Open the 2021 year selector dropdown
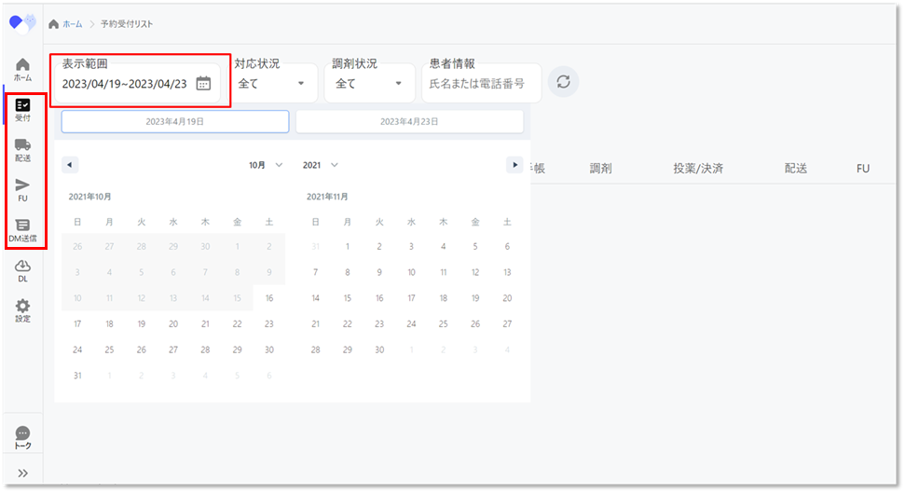The image size is (905, 493). tap(320, 165)
